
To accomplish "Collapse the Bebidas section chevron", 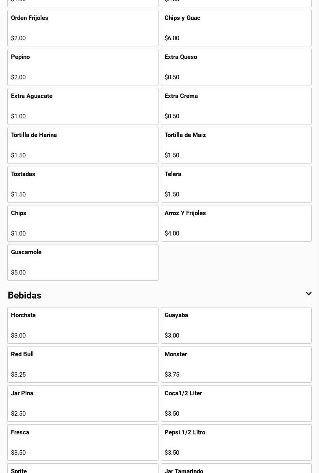I will coord(308,294).
